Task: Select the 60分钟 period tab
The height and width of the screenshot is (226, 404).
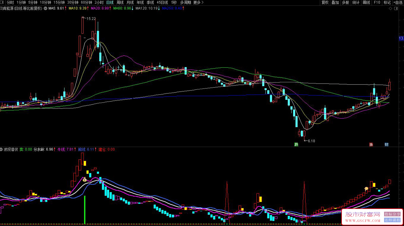Action: tap(86, 2)
